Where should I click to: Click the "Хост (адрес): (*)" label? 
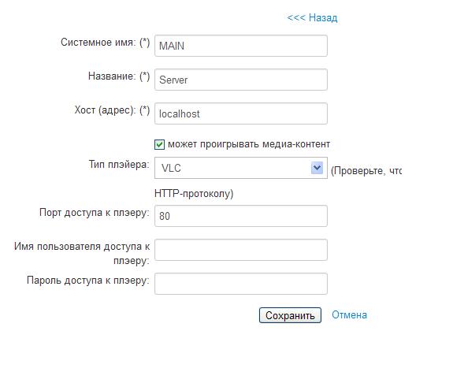pos(112,110)
